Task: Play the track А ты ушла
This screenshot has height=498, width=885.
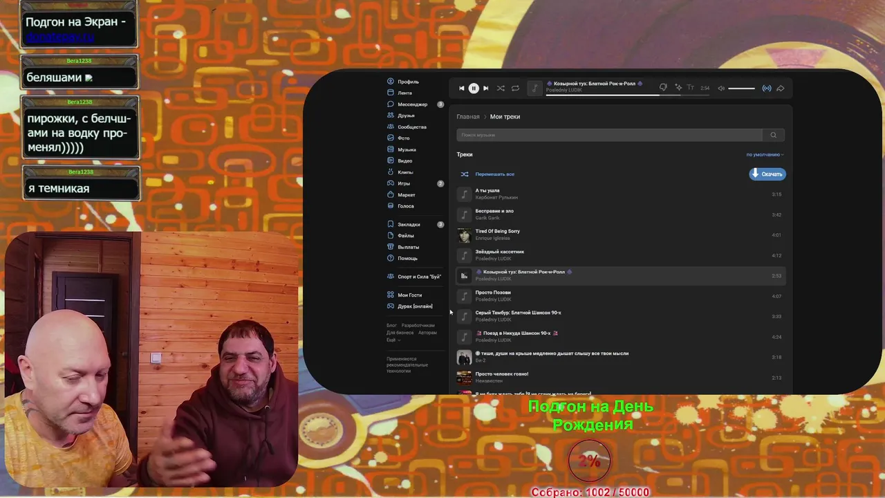Action: click(620, 194)
